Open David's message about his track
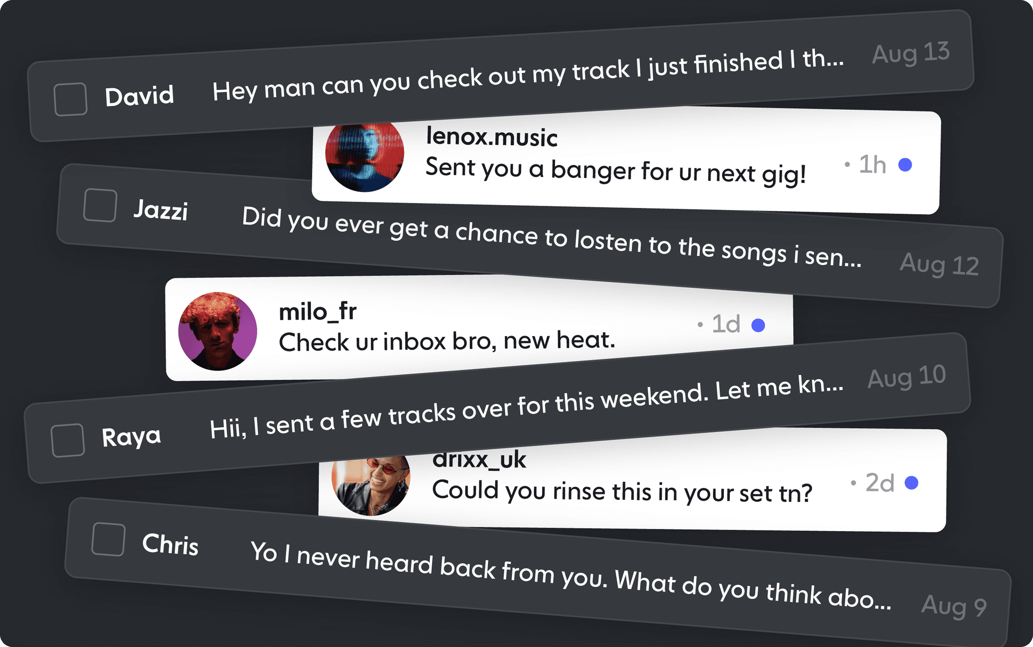This screenshot has height=647, width=1033. 528,76
